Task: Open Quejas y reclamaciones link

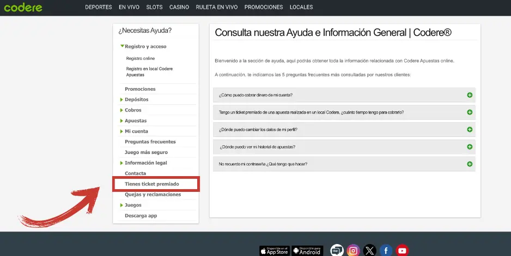Action: pyautogui.click(x=153, y=195)
